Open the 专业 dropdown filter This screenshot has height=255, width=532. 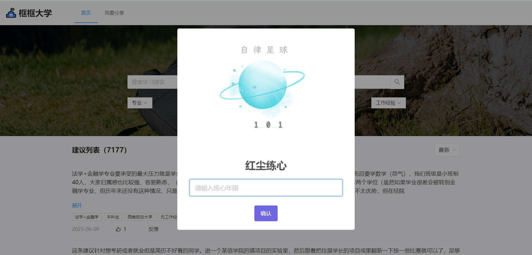140,103
